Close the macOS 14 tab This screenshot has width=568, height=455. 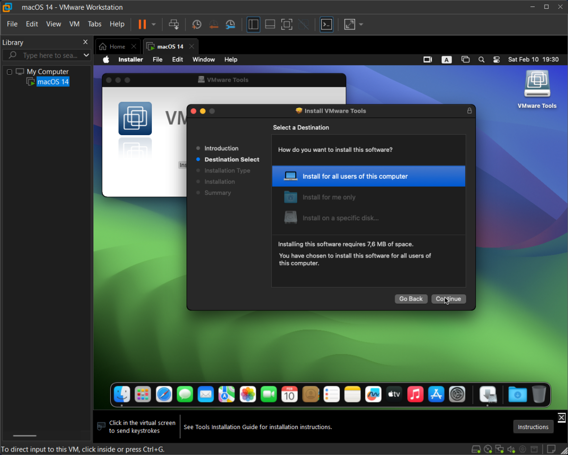click(191, 47)
